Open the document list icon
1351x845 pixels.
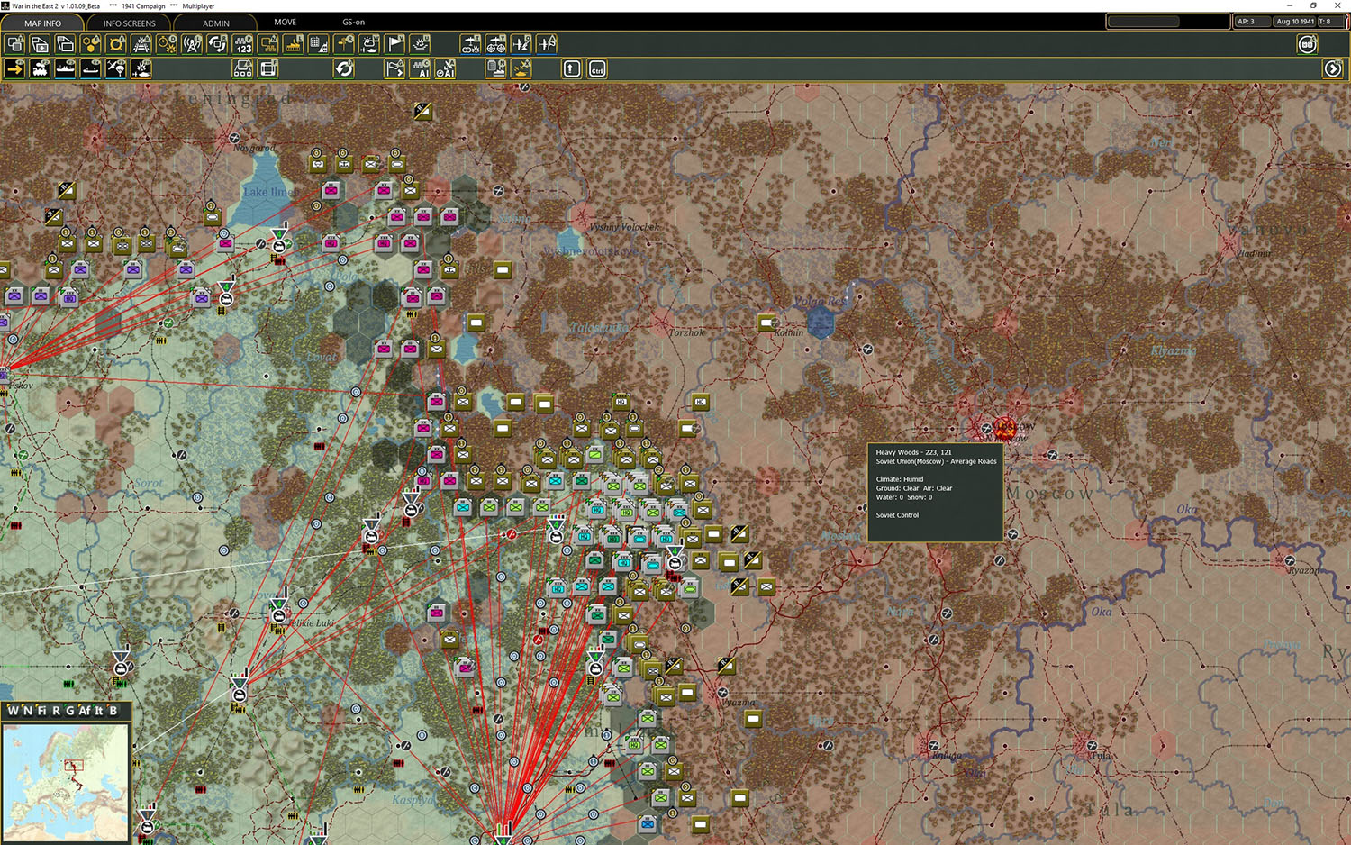[496, 68]
